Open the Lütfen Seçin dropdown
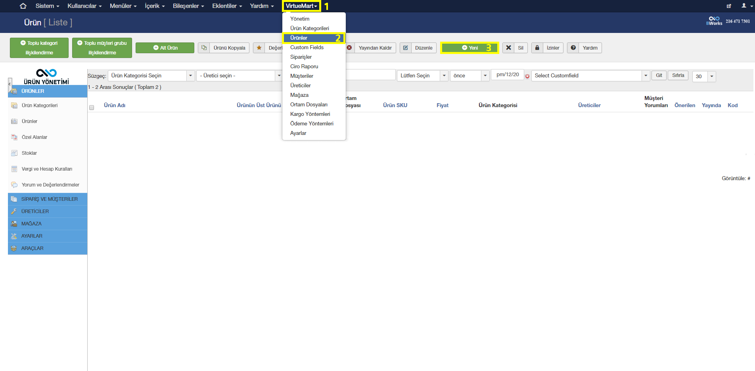 pyautogui.click(x=423, y=75)
